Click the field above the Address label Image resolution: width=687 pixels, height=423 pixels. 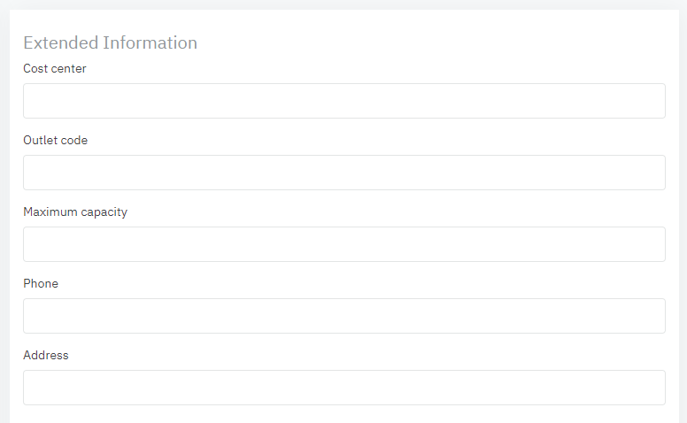tap(343, 316)
